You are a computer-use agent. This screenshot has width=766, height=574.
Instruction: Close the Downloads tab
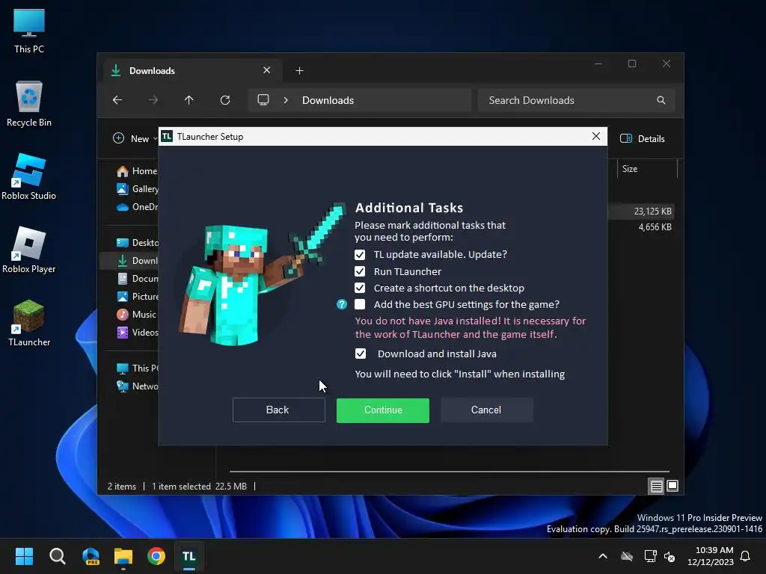pyautogui.click(x=267, y=70)
